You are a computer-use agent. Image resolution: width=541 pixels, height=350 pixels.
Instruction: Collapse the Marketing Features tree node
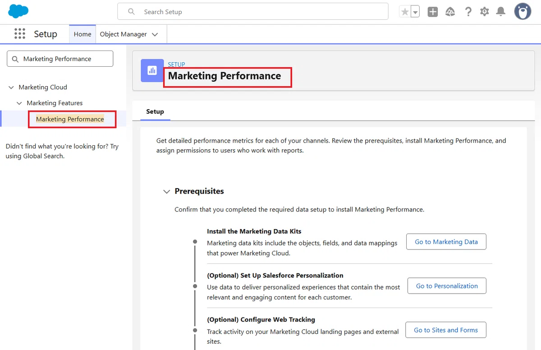(19, 103)
